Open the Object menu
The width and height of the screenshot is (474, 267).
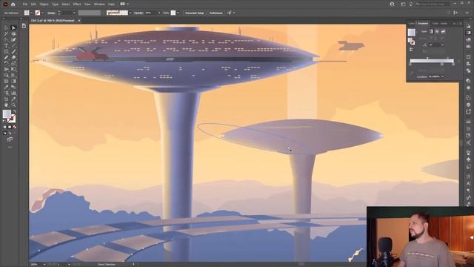coord(44,4)
